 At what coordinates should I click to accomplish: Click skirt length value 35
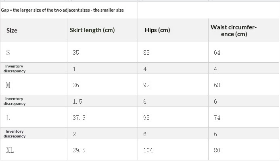[x=76, y=52]
